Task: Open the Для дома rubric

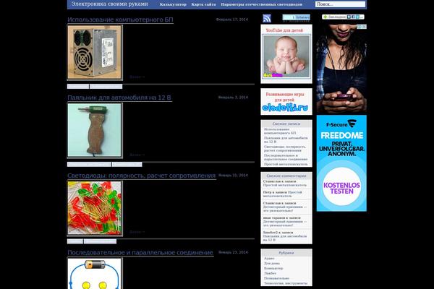Action: tap(272, 263)
